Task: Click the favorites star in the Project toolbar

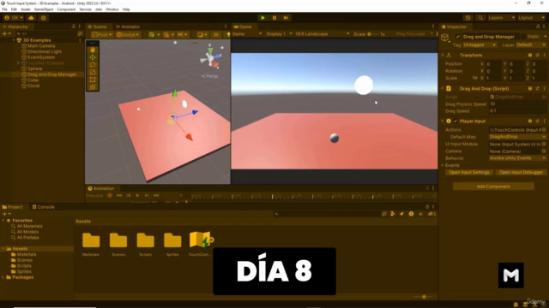Action: point(420,214)
